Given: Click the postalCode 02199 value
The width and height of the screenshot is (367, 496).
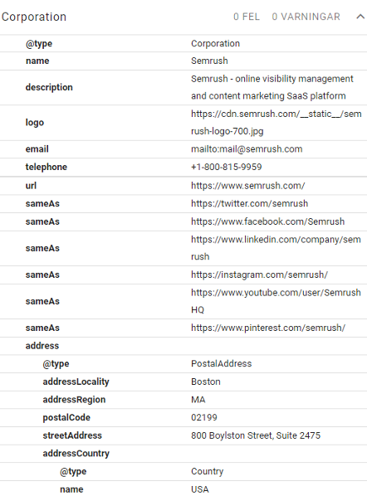Looking at the screenshot, I should click(204, 417).
